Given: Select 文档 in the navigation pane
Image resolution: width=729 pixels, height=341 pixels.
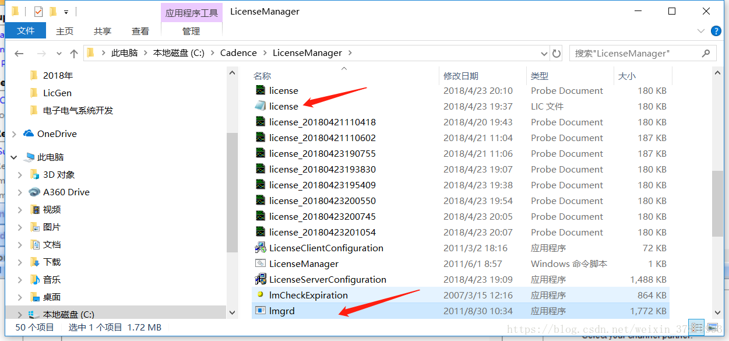Looking at the screenshot, I should click(x=52, y=244).
